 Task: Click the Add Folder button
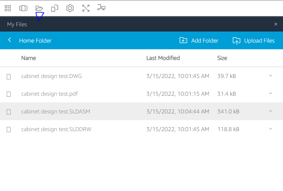click(x=199, y=41)
